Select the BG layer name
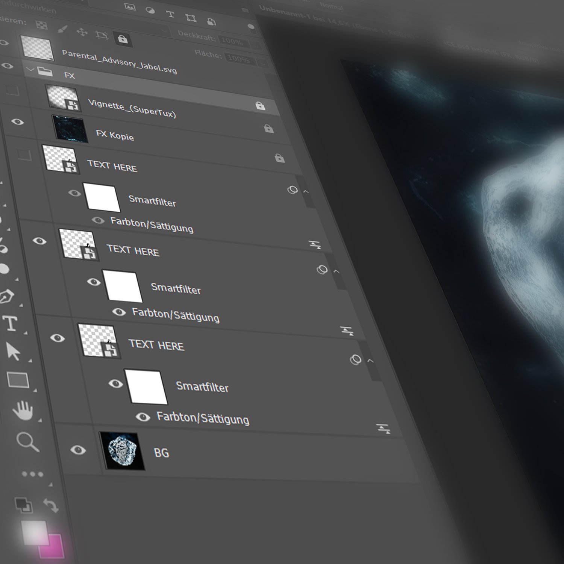This screenshot has height=564, width=564. [162, 453]
